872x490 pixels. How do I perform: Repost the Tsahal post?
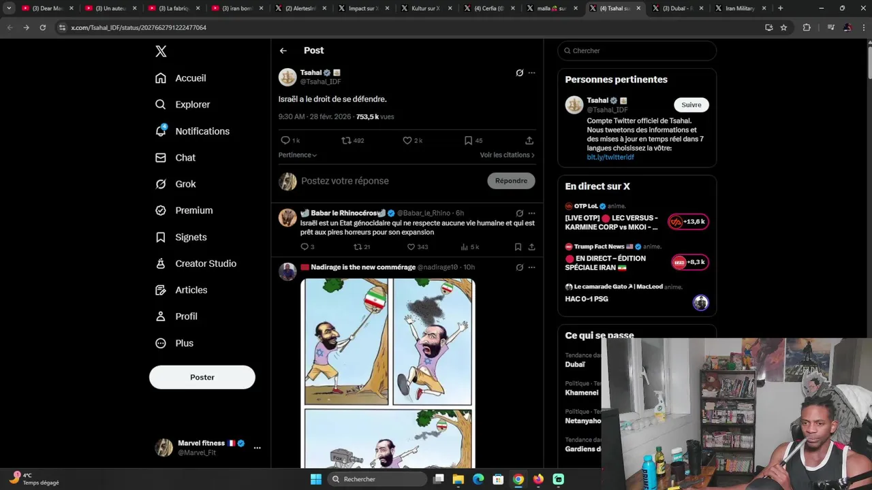click(346, 140)
